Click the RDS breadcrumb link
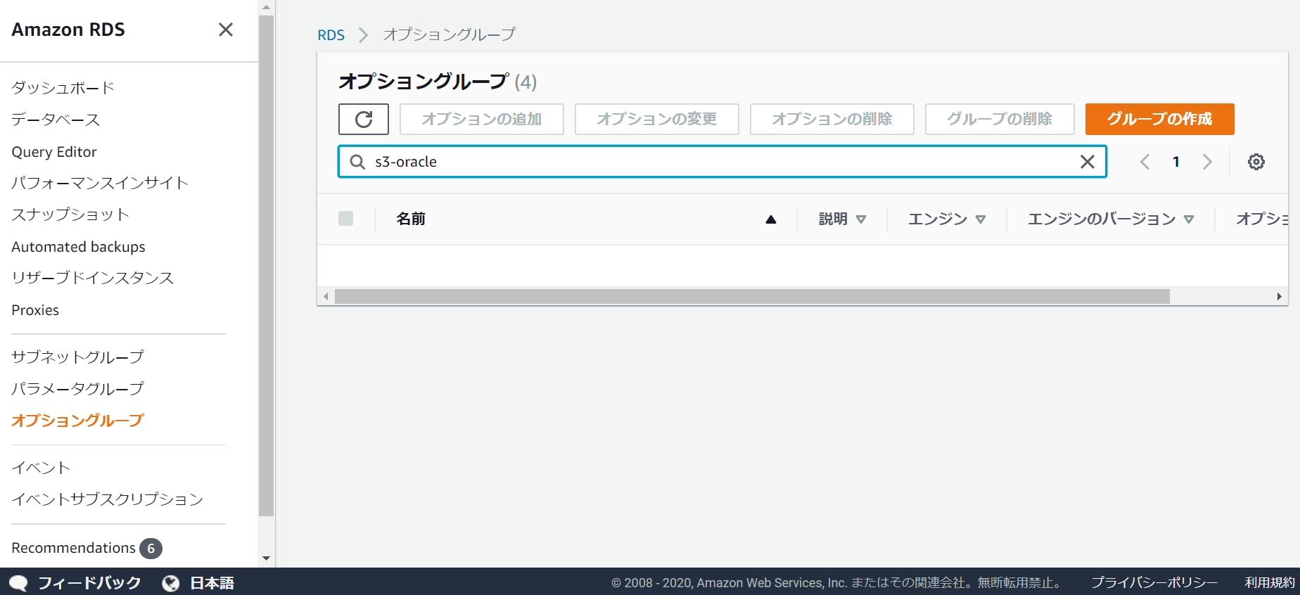Viewport: 1300px width, 595px height. (x=331, y=35)
